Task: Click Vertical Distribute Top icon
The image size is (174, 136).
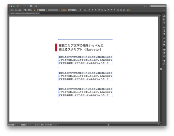Action: tap(108, 10)
